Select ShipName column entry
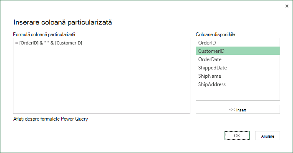 click(x=238, y=76)
